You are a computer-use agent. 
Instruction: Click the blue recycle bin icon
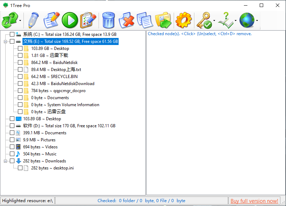[x=108, y=20]
